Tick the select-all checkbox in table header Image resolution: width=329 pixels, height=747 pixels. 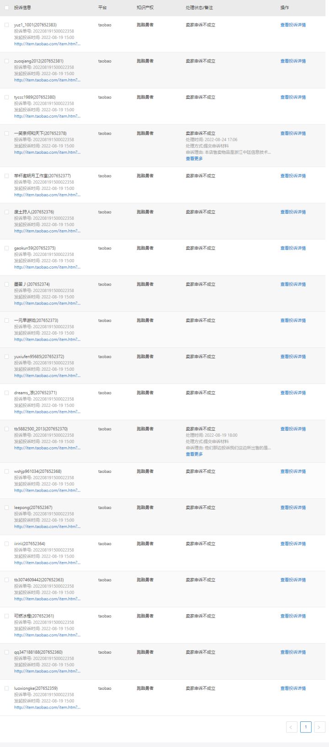point(6,8)
